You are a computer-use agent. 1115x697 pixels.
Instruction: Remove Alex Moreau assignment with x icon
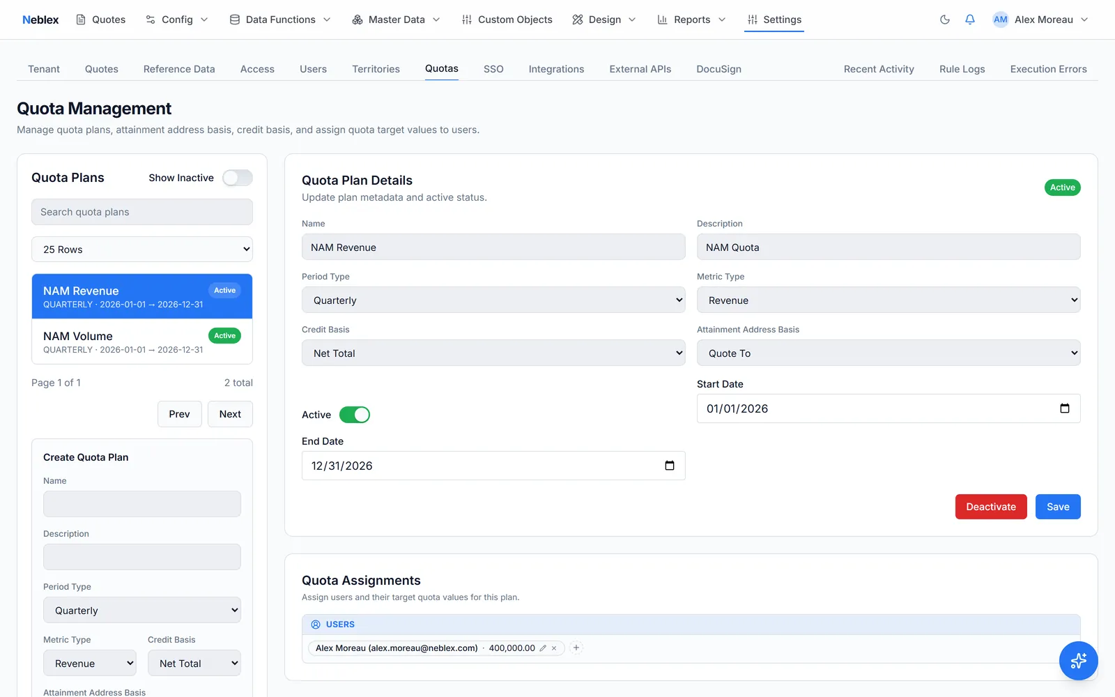point(554,648)
